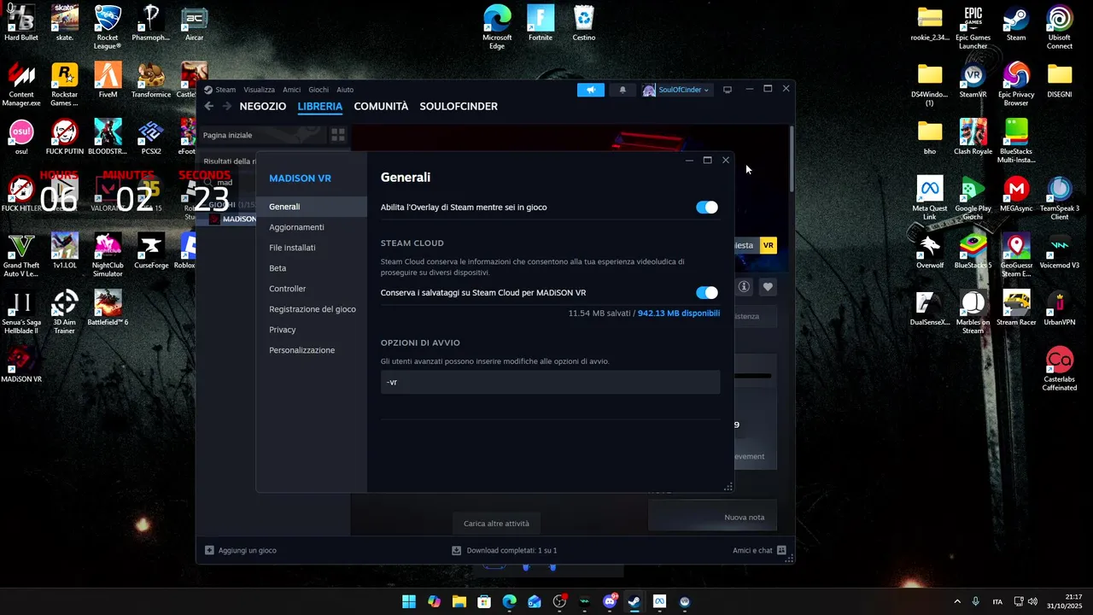The image size is (1093, 615).
Task: Open the Meta Quest Link shortcut
Action: point(930,199)
